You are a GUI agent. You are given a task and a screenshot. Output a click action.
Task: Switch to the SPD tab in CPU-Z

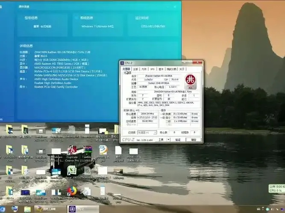coord(153,69)
